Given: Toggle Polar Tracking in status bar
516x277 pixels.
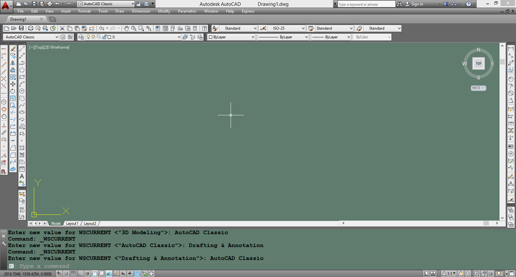Looking at the screenshot, I should click(x=87, y=273).
